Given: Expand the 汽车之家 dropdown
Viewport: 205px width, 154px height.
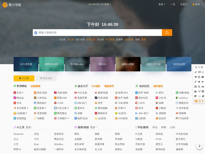Looking at the screenshot, I should [68, 108].
